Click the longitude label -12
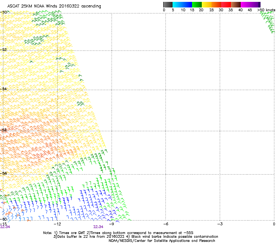This screenshot has height=243, width=277. coord(57,224)
